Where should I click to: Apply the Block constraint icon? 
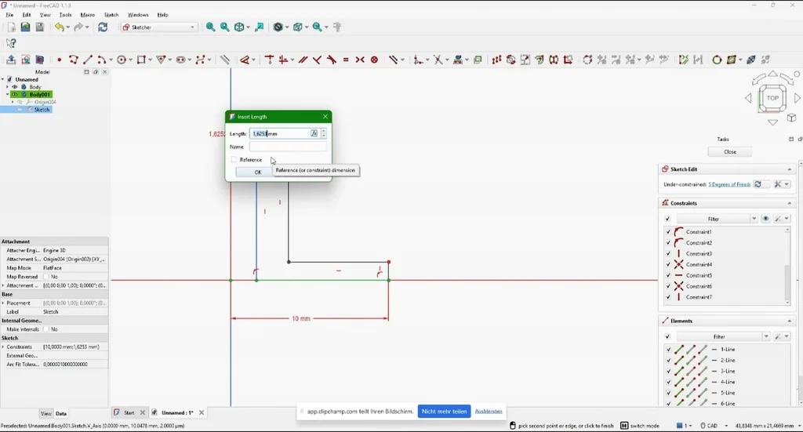tap(374, 60)
